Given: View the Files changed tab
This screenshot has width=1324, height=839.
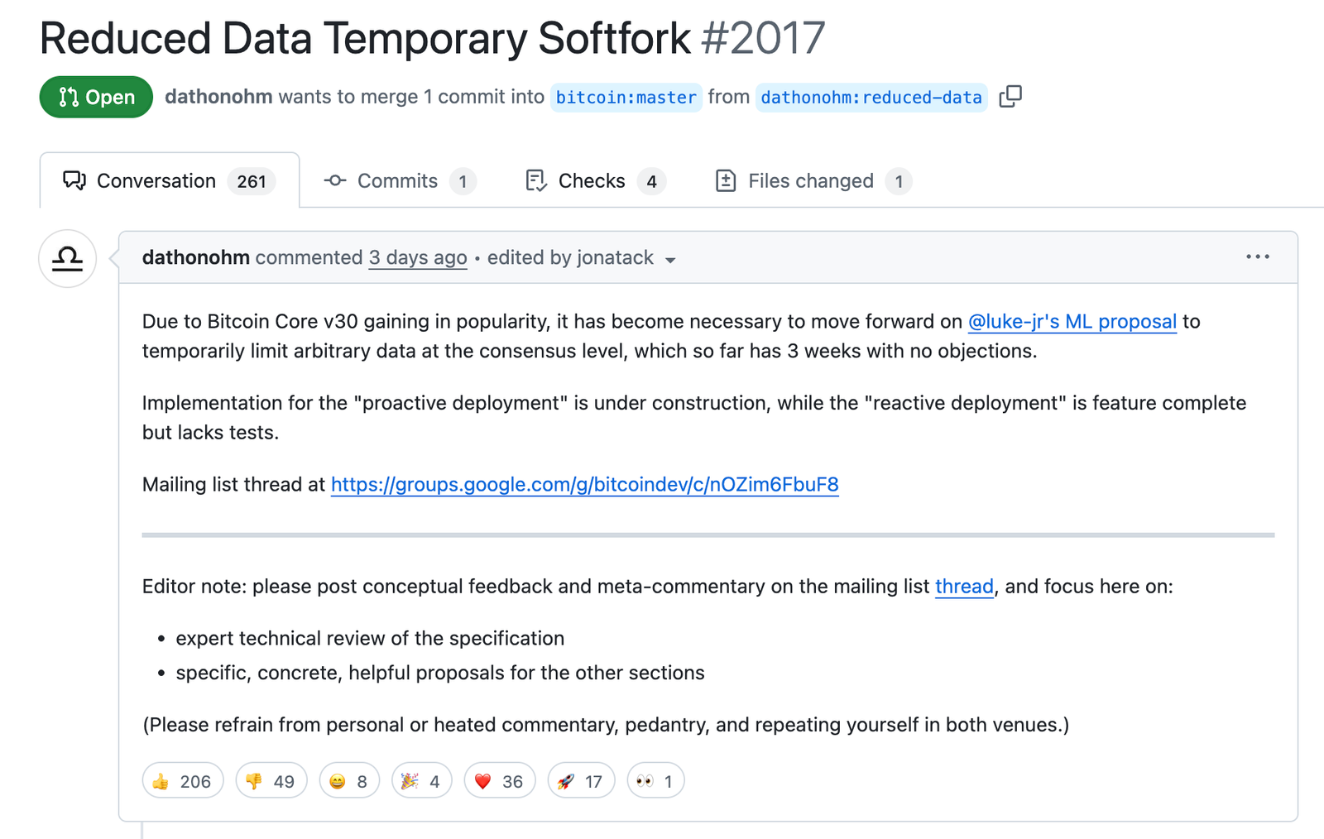Looking at the screenshot, I should coord(813,181).
